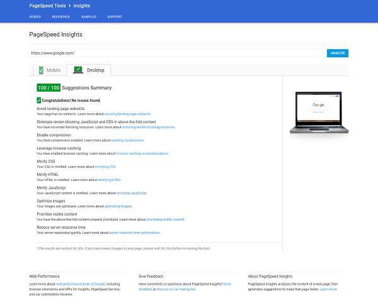Open web performance tools at Google link

81,284
